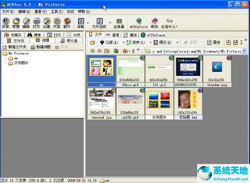Open the 动作 menu
Image resolution: width=250 pixels, height=183 pixels.
click(70, 11)
